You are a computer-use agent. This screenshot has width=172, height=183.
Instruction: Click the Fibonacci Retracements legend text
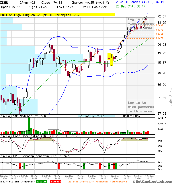click(98, 182)
